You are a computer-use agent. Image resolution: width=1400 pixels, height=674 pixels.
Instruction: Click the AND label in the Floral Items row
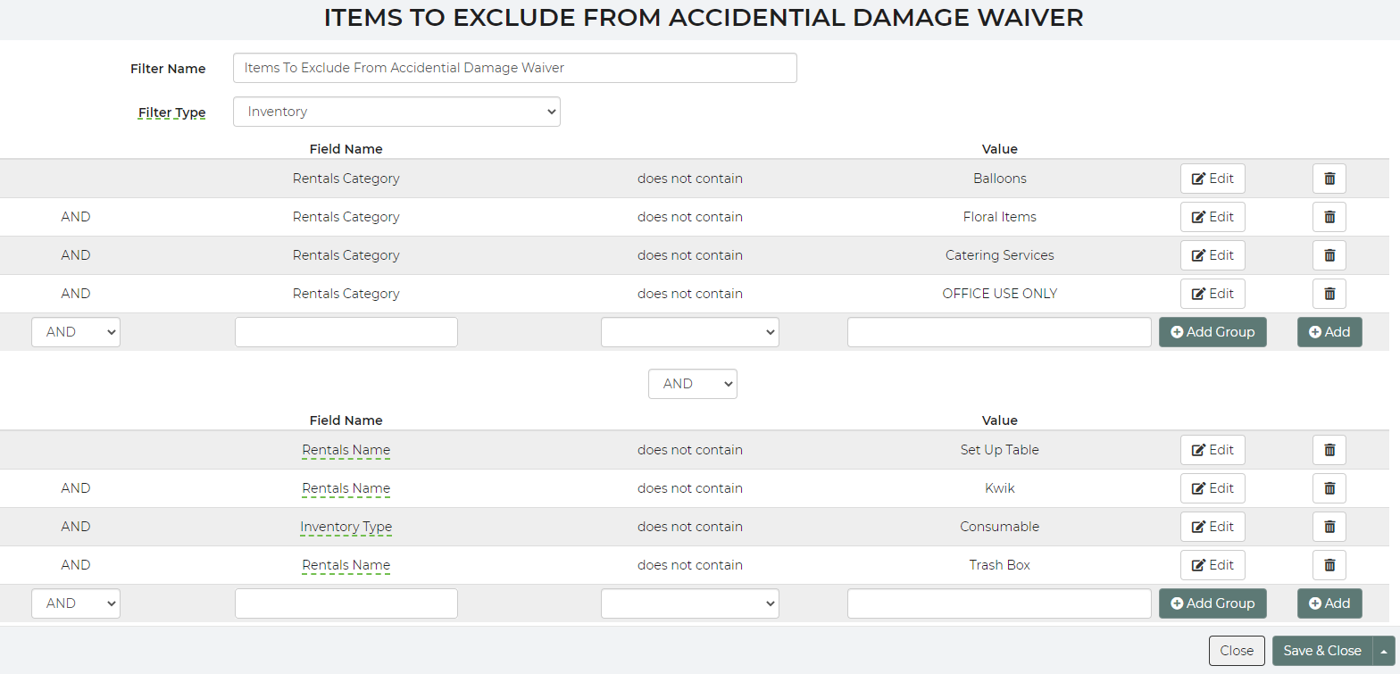click(x=76, y=217)
